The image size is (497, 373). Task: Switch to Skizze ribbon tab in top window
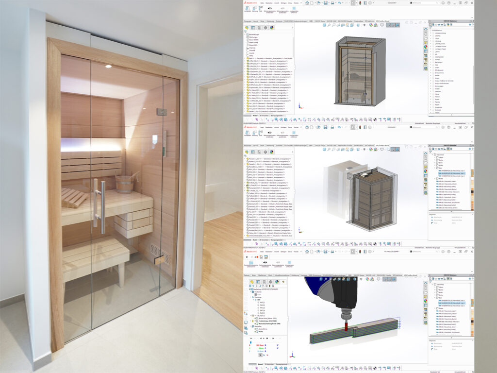[x=263, y=21]
